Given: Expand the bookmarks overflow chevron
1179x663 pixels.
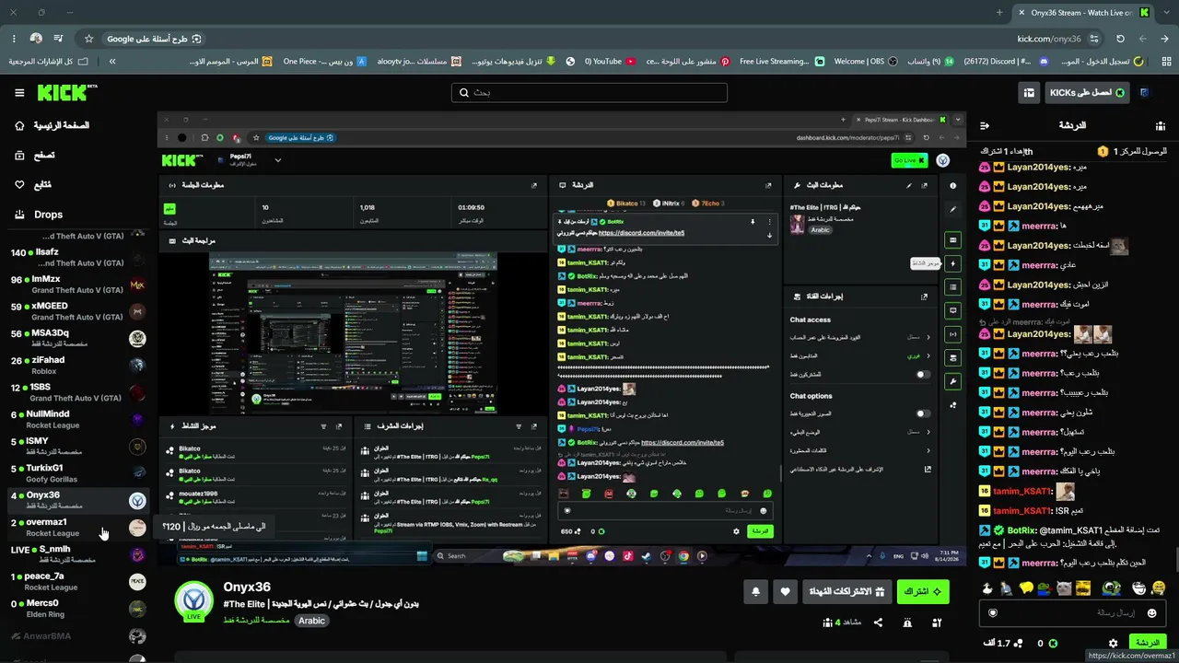Looking at the screenshot, I should 112,62.
